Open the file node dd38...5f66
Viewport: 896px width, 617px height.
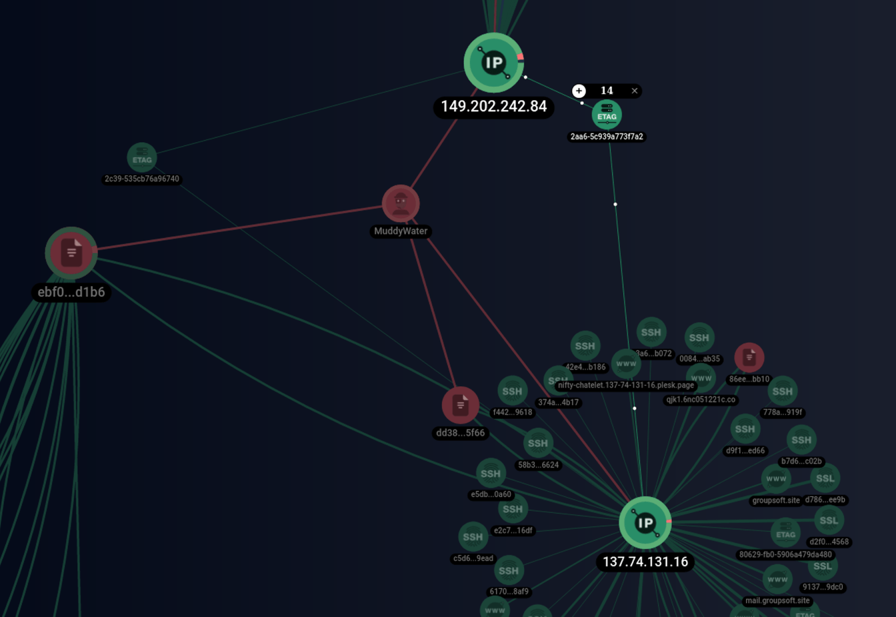460,405
